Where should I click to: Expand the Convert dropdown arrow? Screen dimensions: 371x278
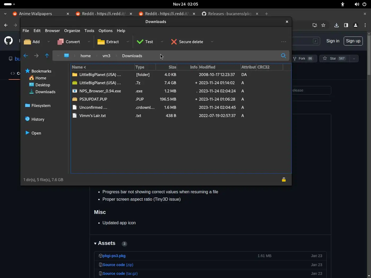[89, 42]
